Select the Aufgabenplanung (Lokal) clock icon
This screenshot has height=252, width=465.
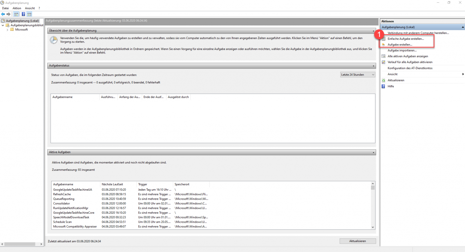[x=3, y=21]
